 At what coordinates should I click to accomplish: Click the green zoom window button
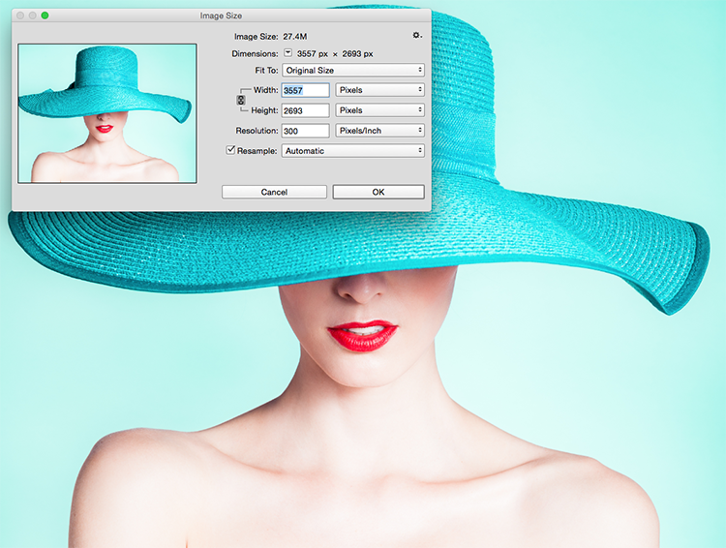pyautogui.click(x=45, y=15)
